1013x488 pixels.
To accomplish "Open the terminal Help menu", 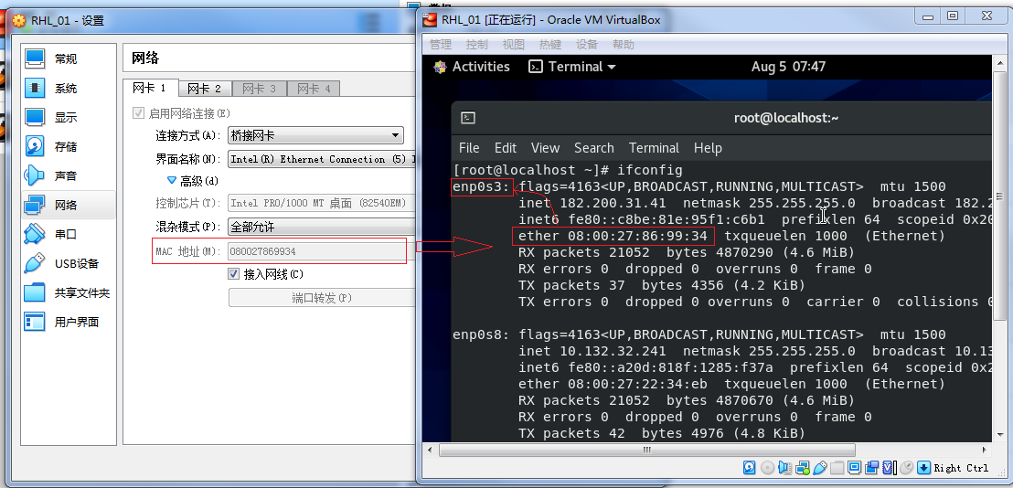I will coord(708,148).
